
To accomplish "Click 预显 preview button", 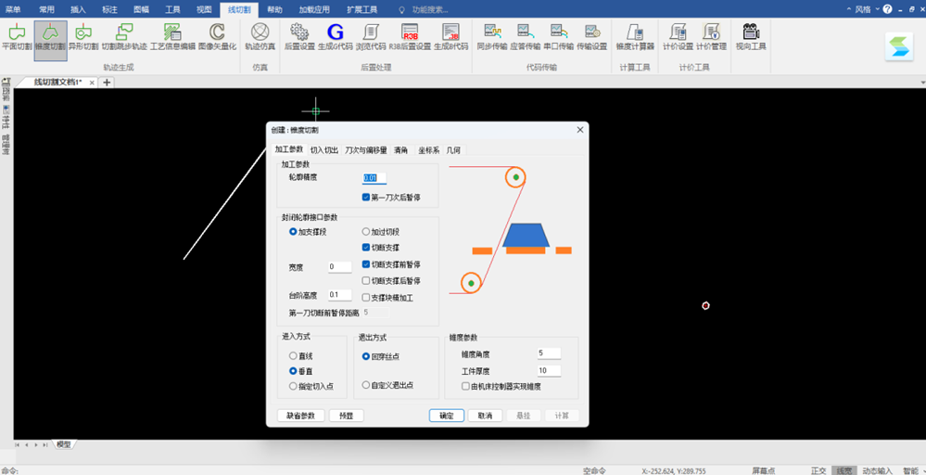I will (346, 416).
